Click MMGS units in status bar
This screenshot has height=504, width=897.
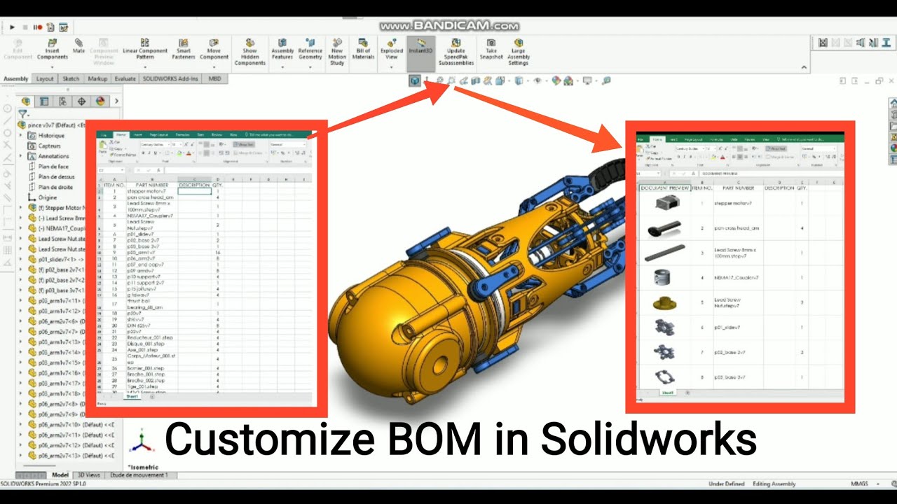(859, 484)
